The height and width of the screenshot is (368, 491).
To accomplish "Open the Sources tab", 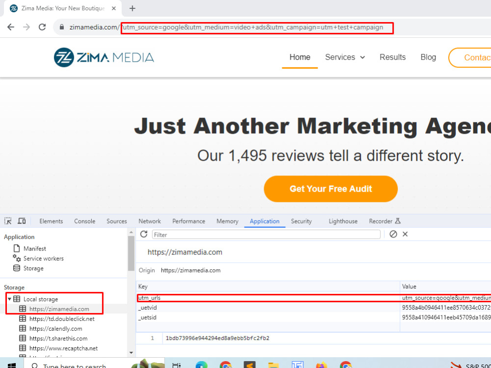I will coord(116,221).
